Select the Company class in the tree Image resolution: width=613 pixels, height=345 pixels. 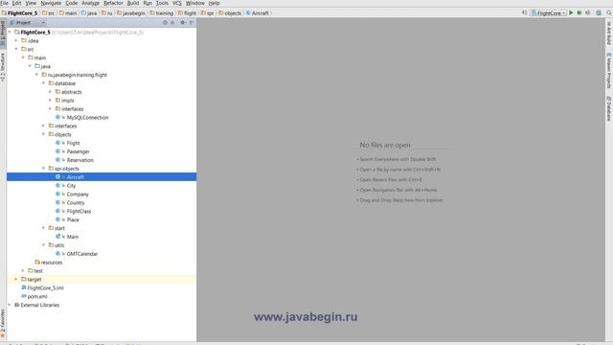[78, 194]
